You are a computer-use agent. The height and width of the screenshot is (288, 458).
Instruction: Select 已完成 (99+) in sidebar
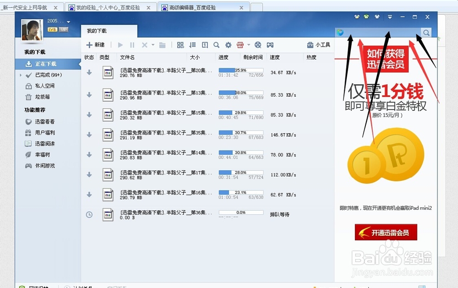point(48,75)
